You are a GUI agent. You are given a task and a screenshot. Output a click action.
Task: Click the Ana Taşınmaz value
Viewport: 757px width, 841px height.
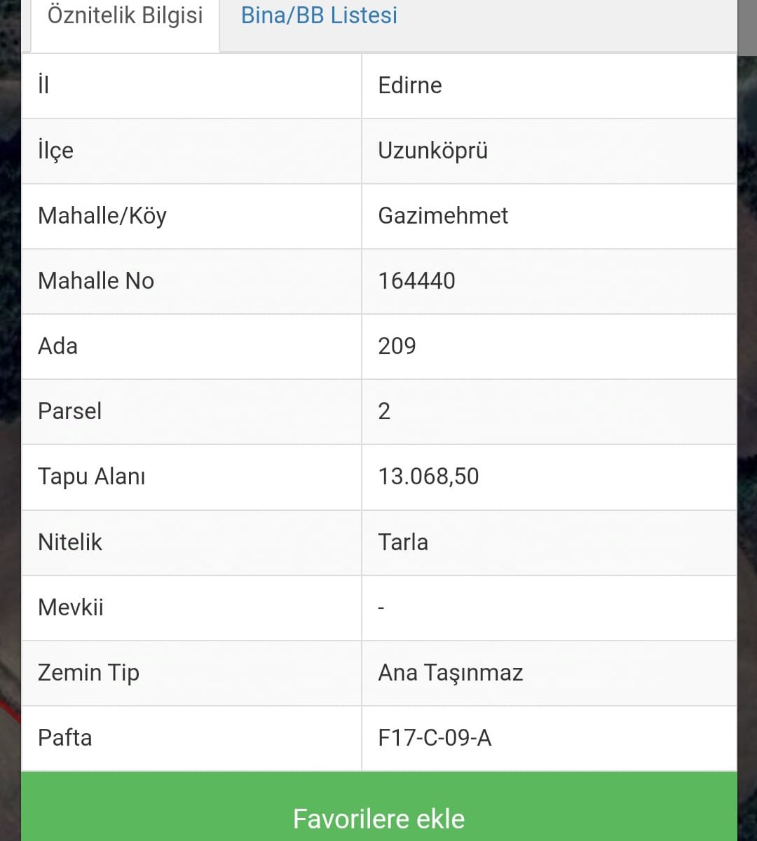[450, 673]
